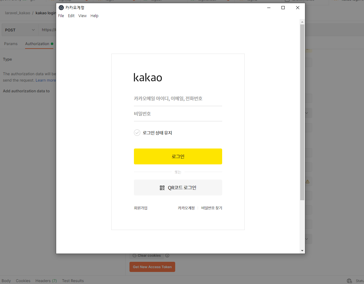Open the View menu in Kakao window
Image resolution: width=364 pixels, height=284 pixels.
[83, 16]
